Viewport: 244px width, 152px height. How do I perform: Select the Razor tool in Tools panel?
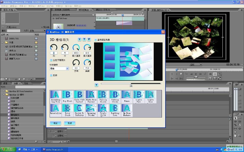pos(240,125)
